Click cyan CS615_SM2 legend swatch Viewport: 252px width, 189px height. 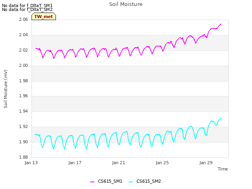131,182
